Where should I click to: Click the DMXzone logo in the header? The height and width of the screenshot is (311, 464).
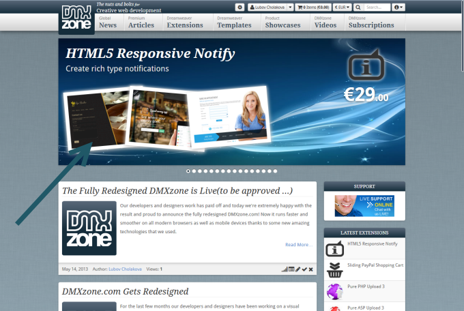tap(76, 18)
